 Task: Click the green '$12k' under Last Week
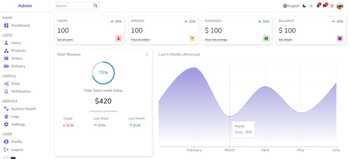(101, 125)
